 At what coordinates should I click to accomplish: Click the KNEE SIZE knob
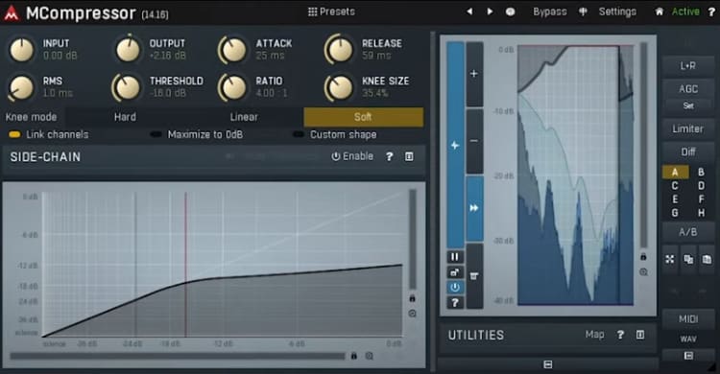(x=339, y=87)
